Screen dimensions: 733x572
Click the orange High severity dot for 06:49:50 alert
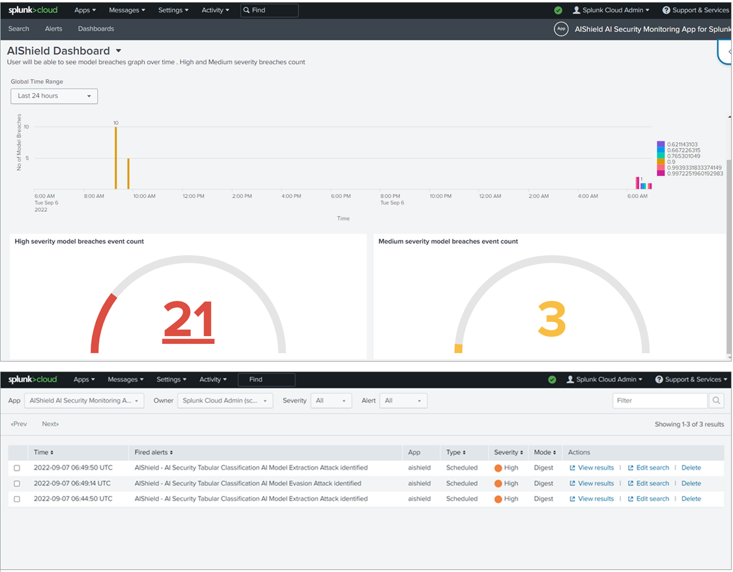498,468
